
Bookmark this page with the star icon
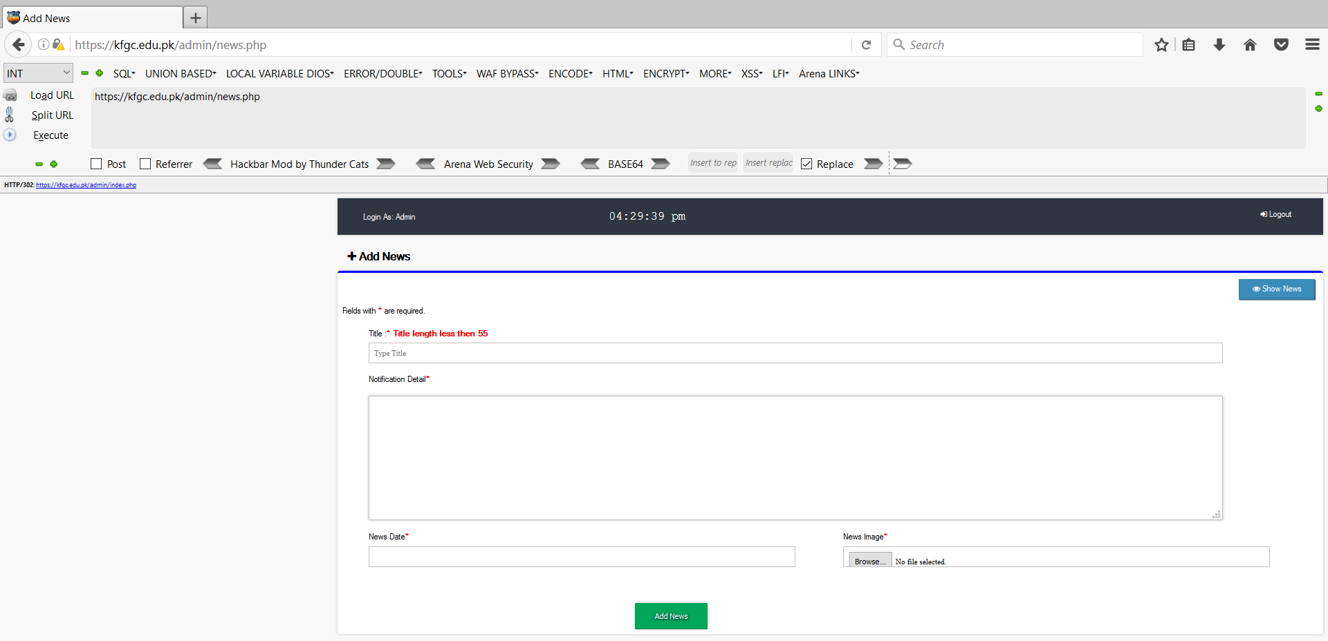(x=1161, y=45)
